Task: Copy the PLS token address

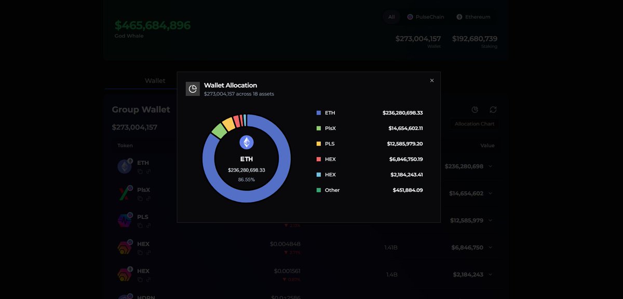Action: click(x=140, y=225)
